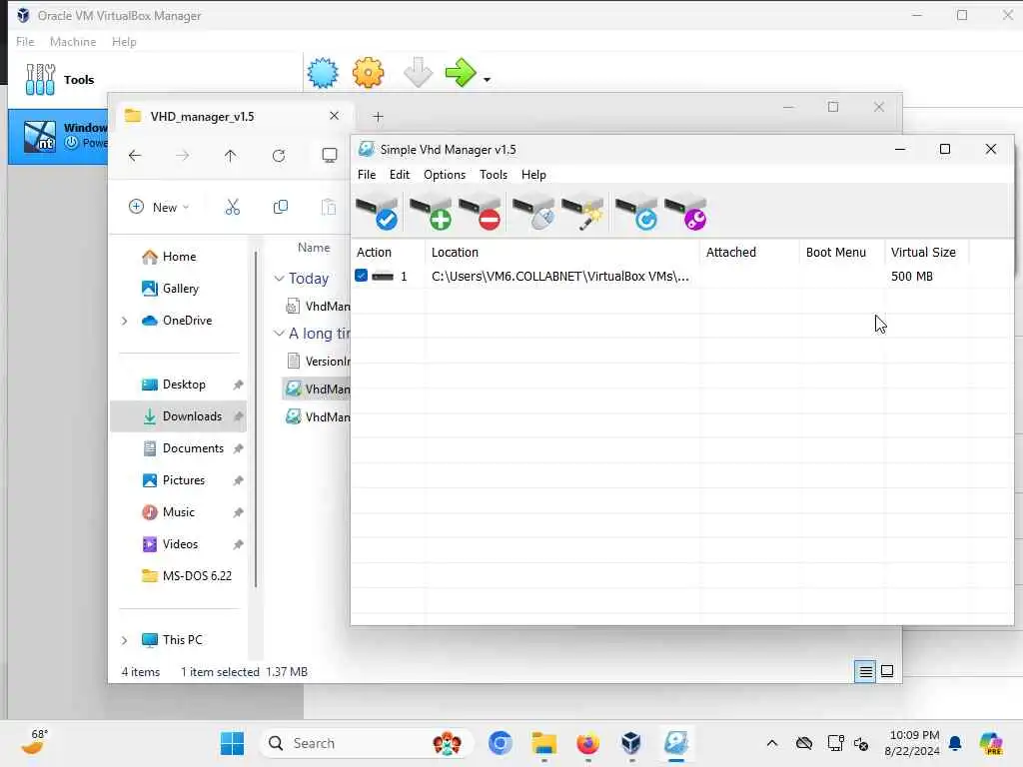Refresh the File Explorer view
Screen dimensions: 1023x767
coord(279,156)
